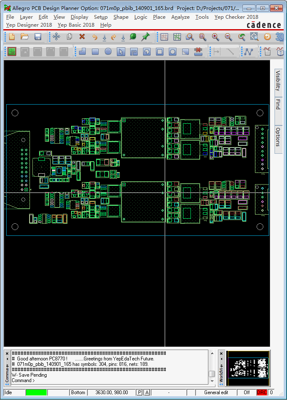This screenshot has height=400, width=287.
Task: Select the Add Rectangle Shape tool
Action: point(95,52)
